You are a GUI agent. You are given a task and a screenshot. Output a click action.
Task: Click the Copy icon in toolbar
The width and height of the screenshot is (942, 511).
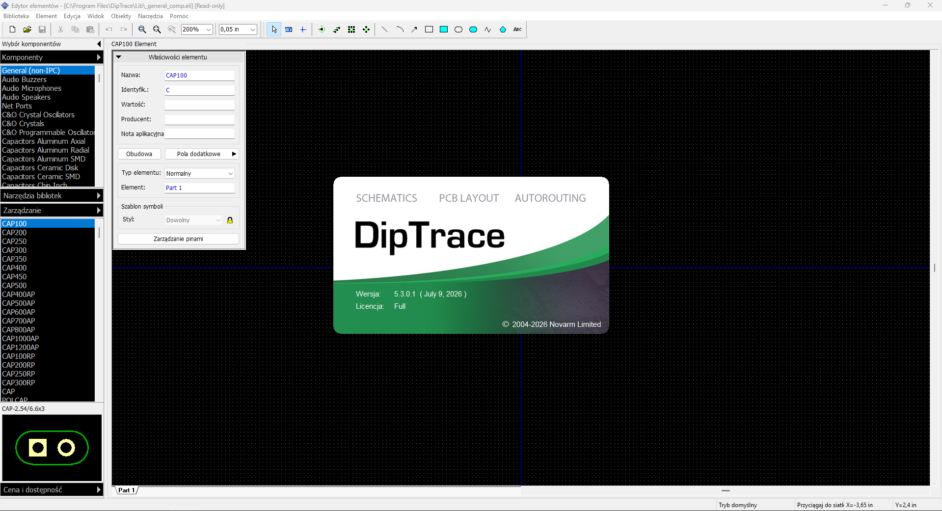tap(75, 29)
